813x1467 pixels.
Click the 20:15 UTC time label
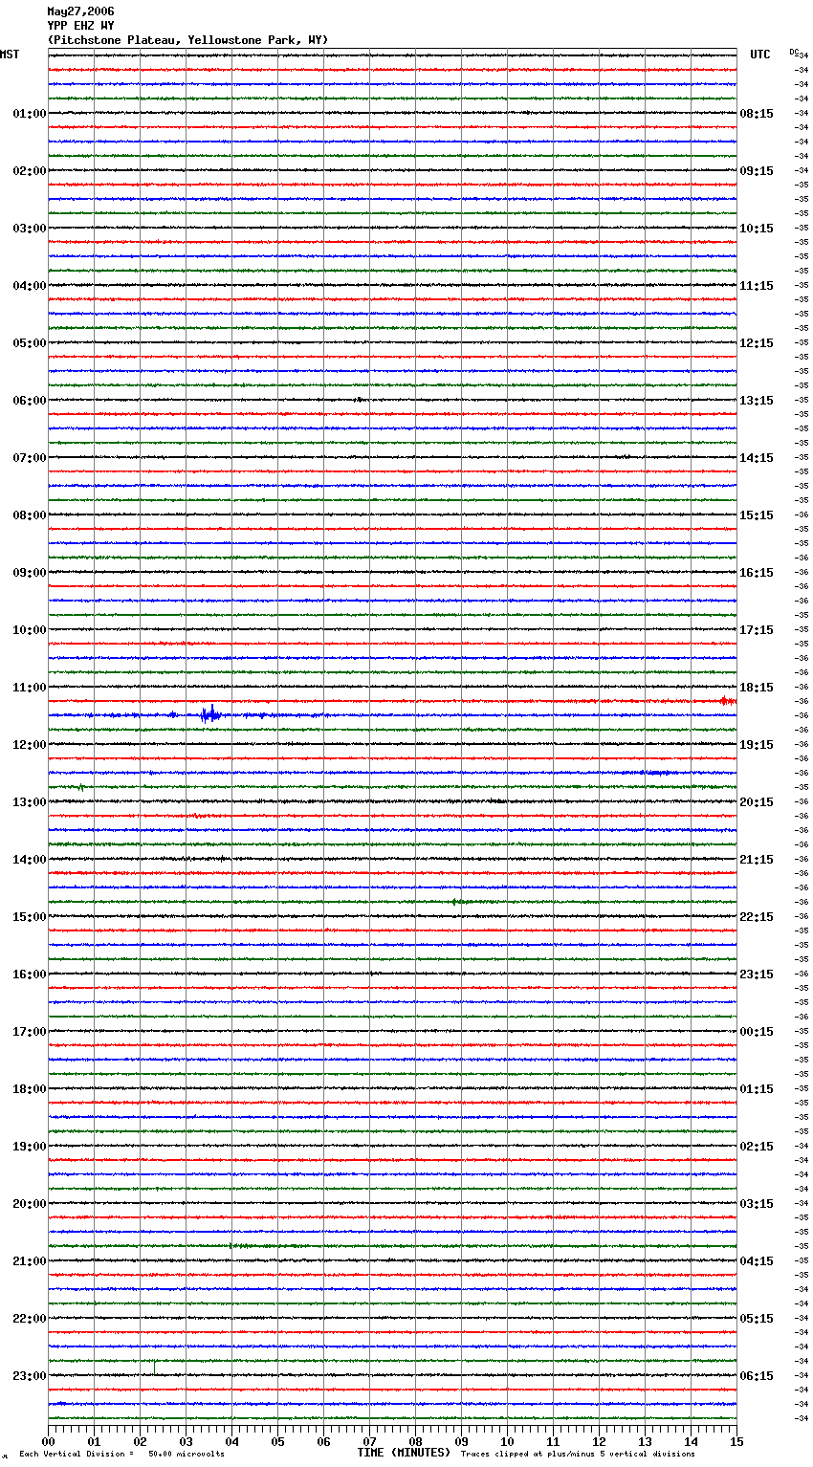[757, 802]
